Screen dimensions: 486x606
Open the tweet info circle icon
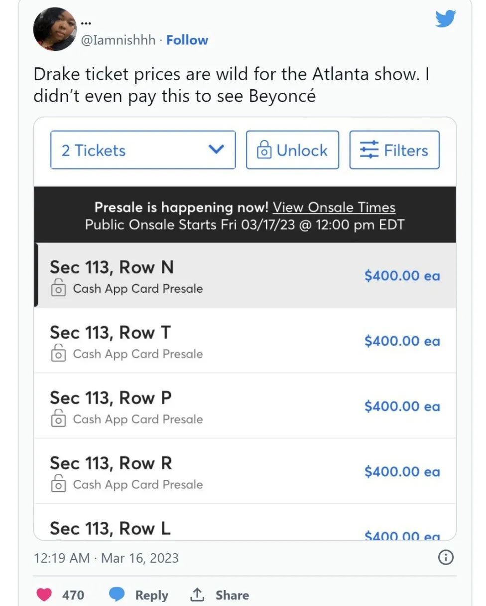click(x=445, y=557)
